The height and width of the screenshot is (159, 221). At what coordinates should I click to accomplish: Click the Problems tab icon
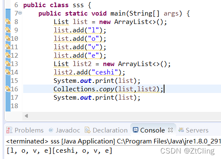[9, 130]
